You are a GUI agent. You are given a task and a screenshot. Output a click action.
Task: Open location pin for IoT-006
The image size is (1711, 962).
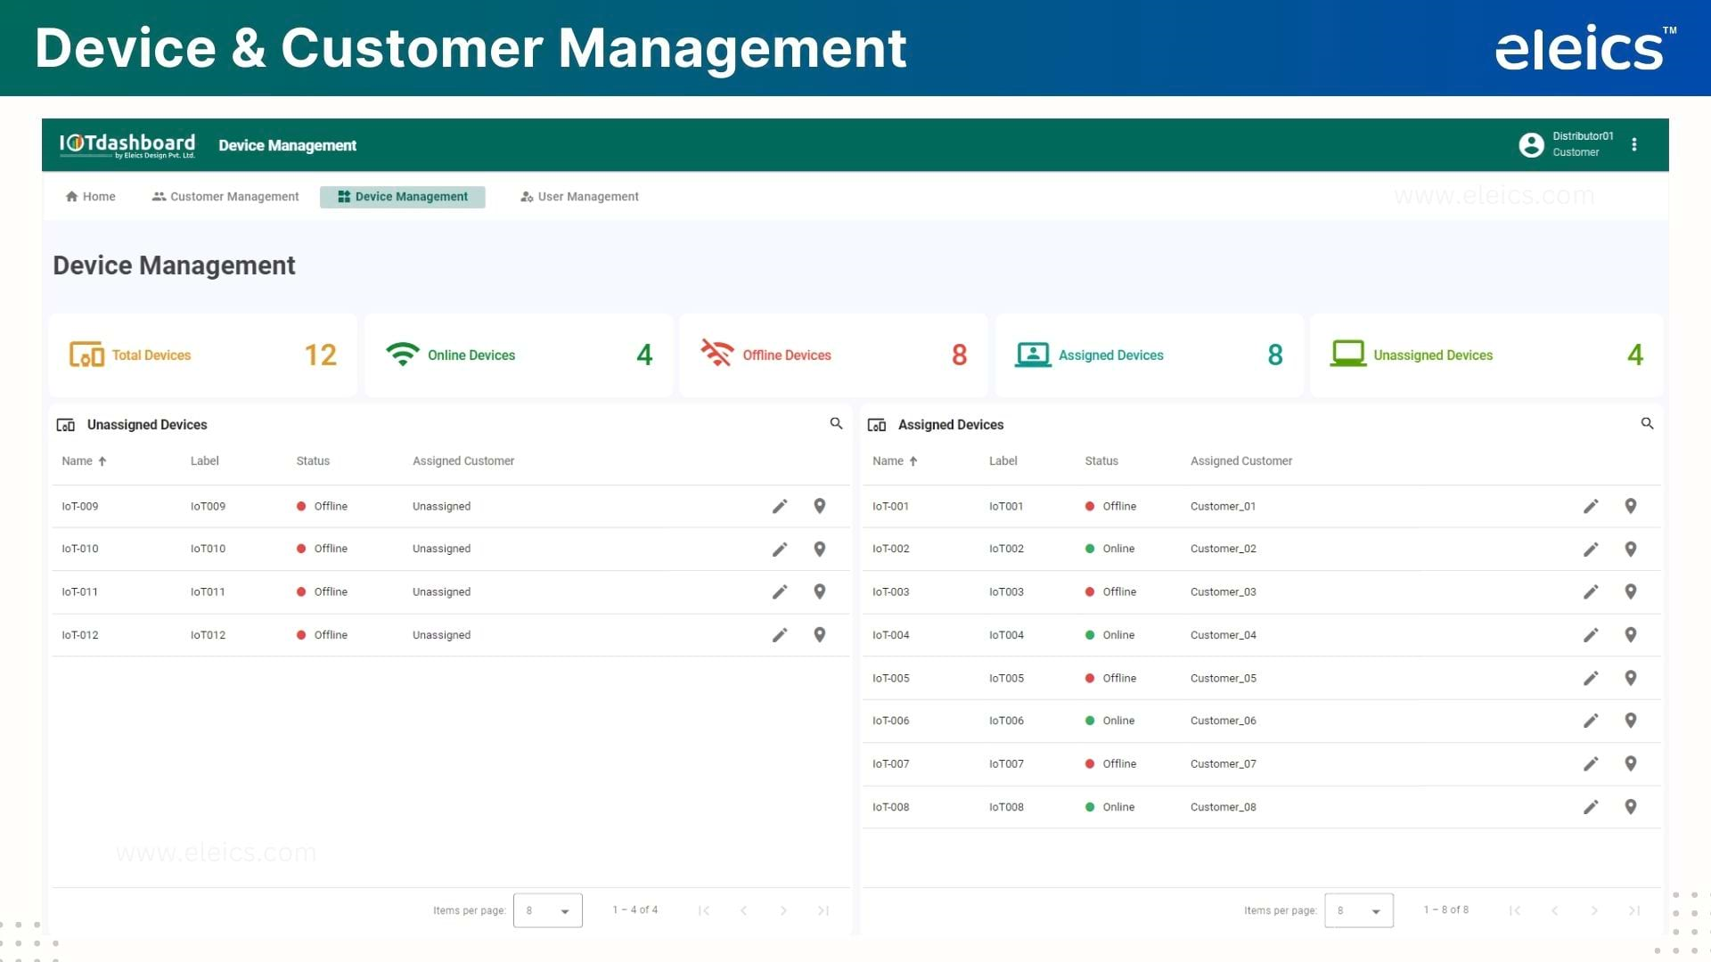pyautogui.click(x=1631, y=721)
